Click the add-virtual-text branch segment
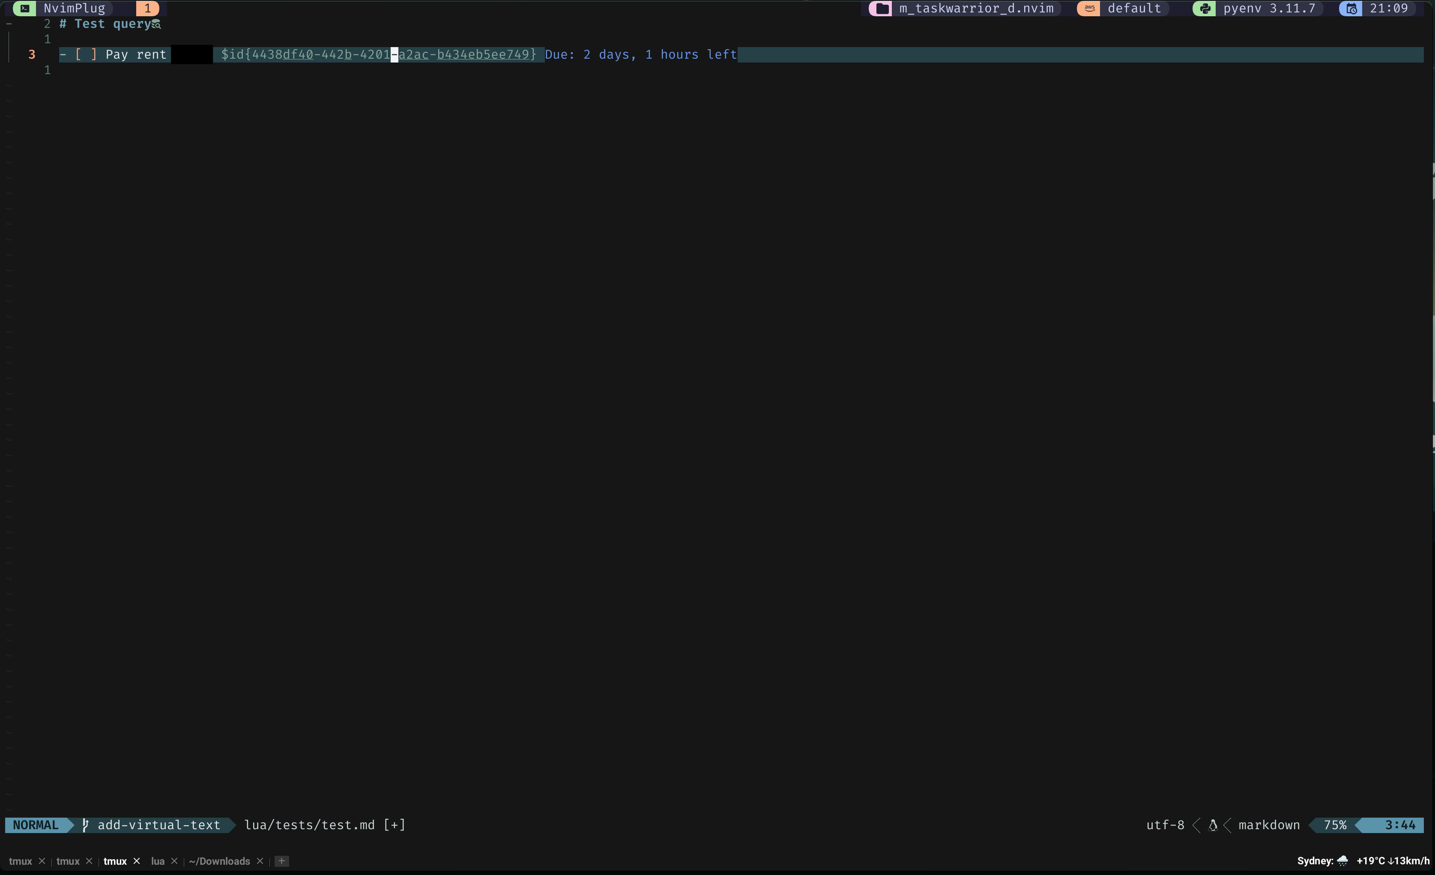 tap(158, 825)
